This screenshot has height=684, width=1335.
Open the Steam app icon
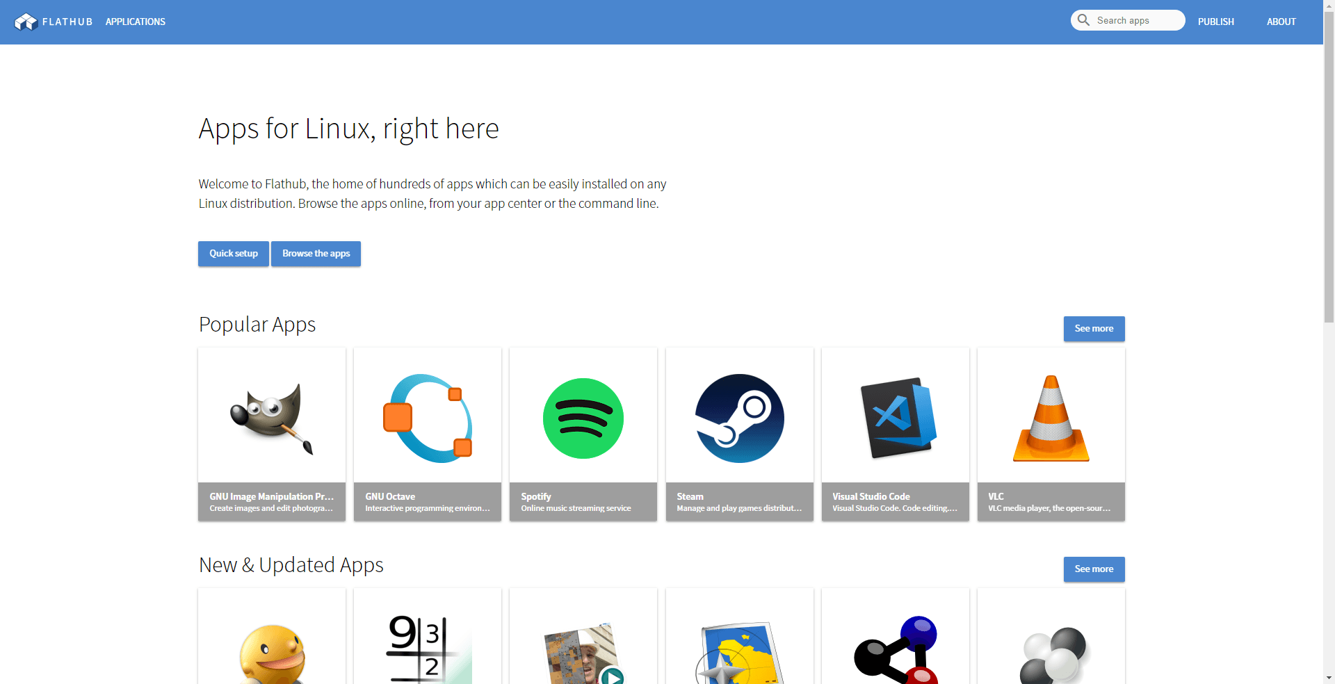740,418
